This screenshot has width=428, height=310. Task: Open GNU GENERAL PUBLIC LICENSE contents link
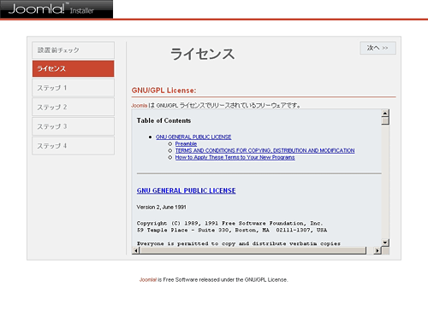tap(193, 137)
